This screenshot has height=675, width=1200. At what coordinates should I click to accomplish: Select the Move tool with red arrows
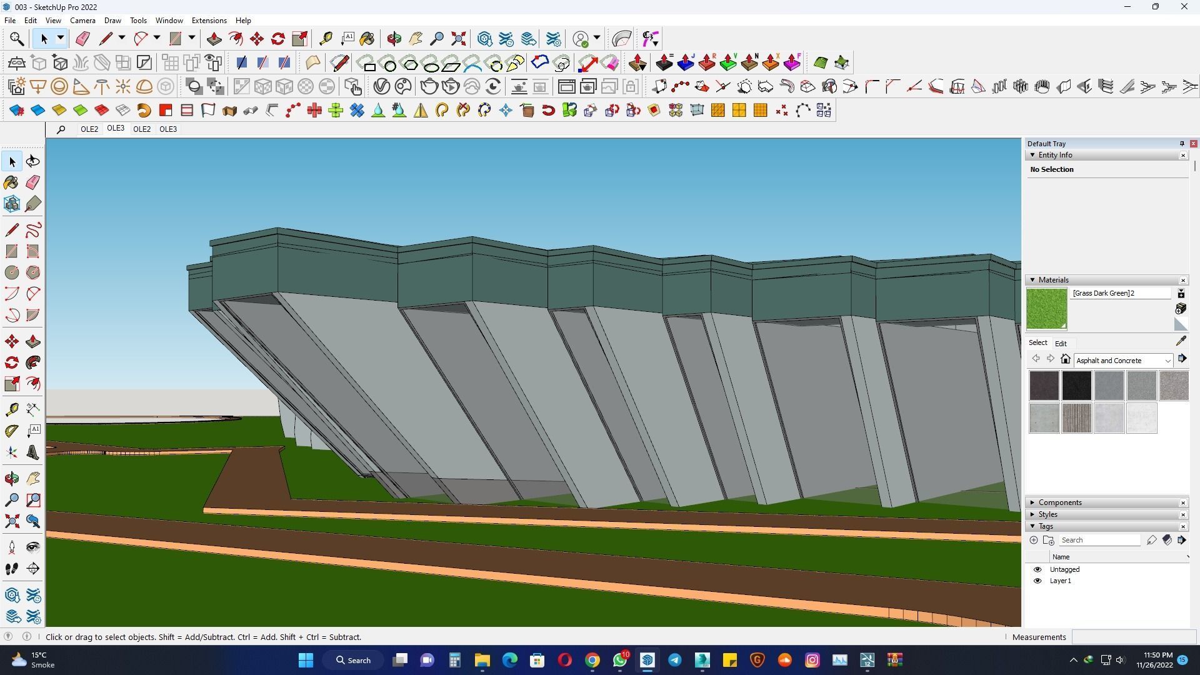12,341
